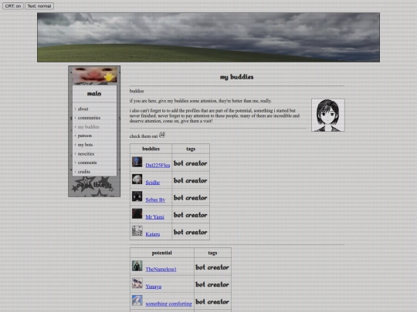Click TheNameless1's avatar icon
The height and width of the screenshot is (312, 417).
click(137, 266)
